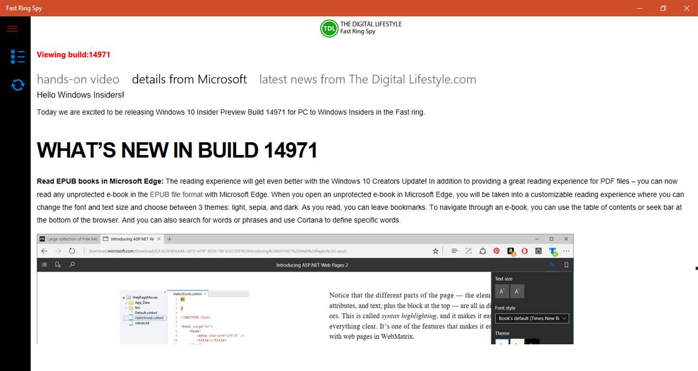This screenshot has width=698, height=371.
Task: Click the search magnifier in the reading bar
Action: (x=72, y=265)
